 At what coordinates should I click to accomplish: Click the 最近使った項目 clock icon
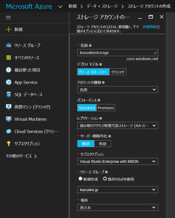pyautogui.click(x=8, y=70)
